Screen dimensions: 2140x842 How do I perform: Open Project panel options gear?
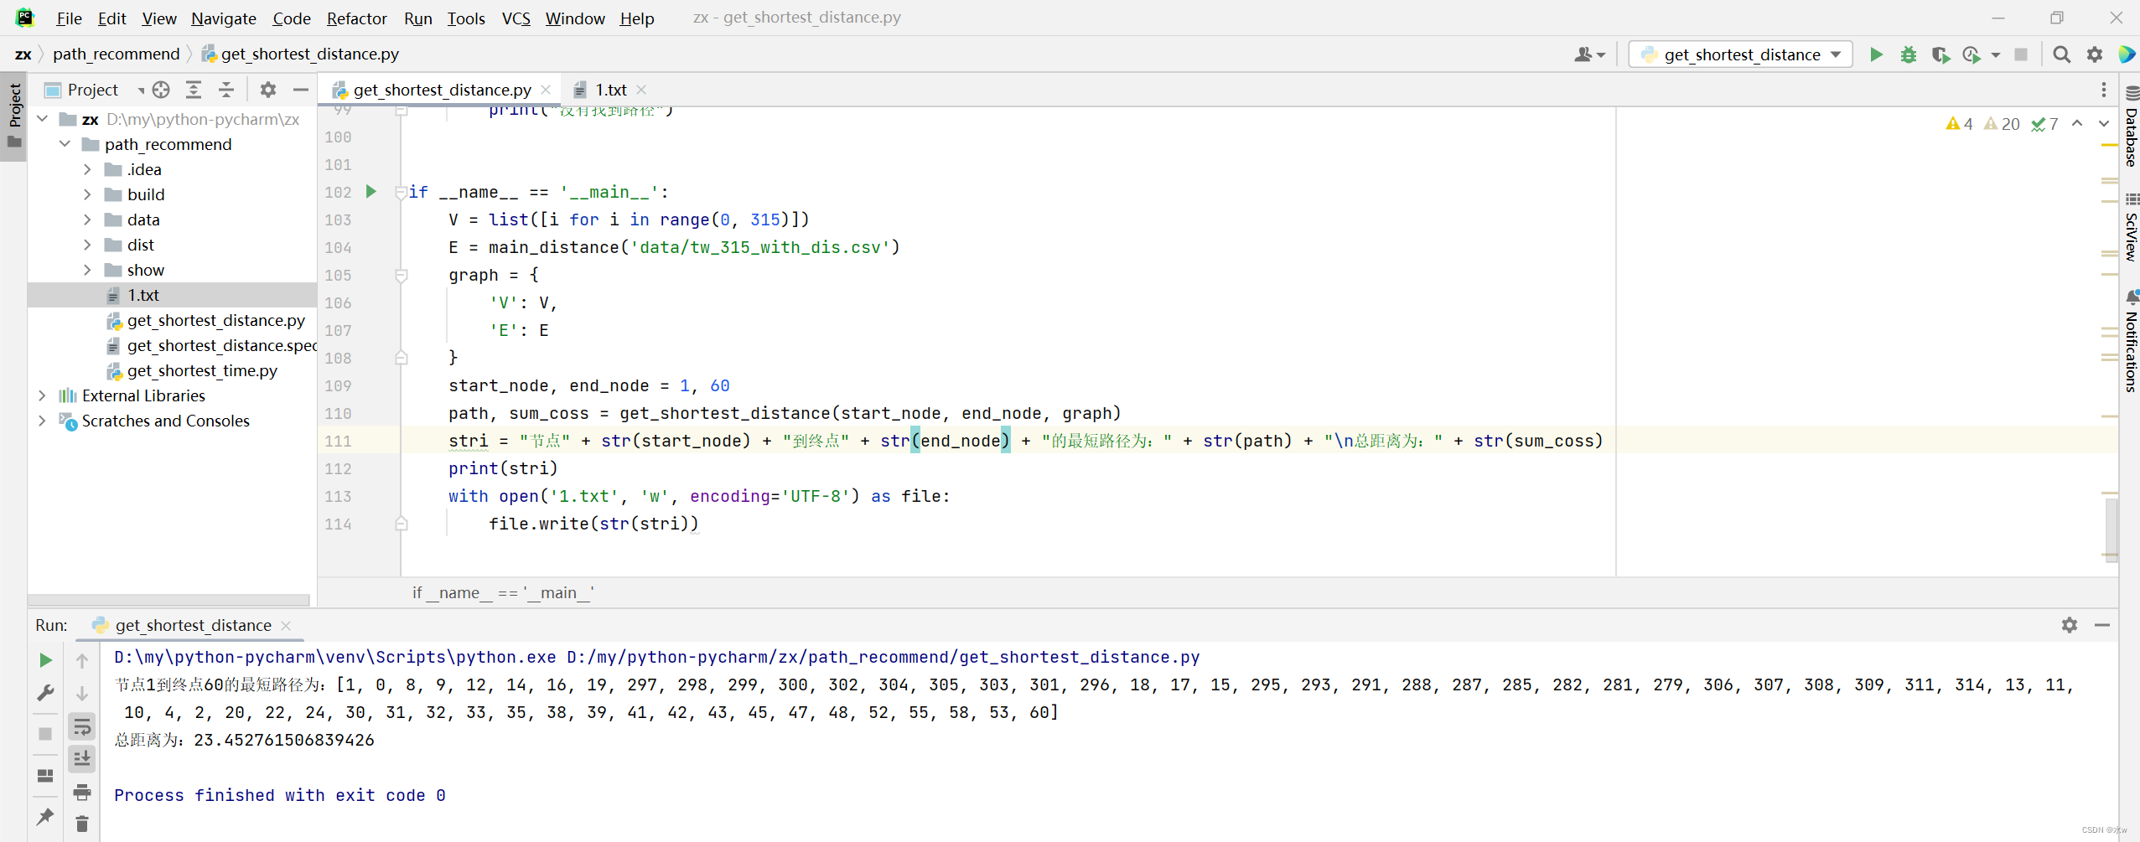268,90
